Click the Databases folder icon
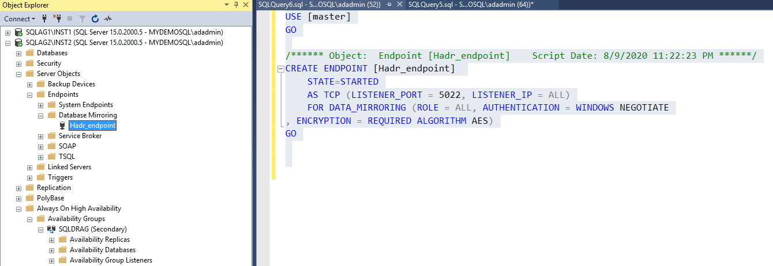Viewport: 773px width, 266px height. [29, 53]
